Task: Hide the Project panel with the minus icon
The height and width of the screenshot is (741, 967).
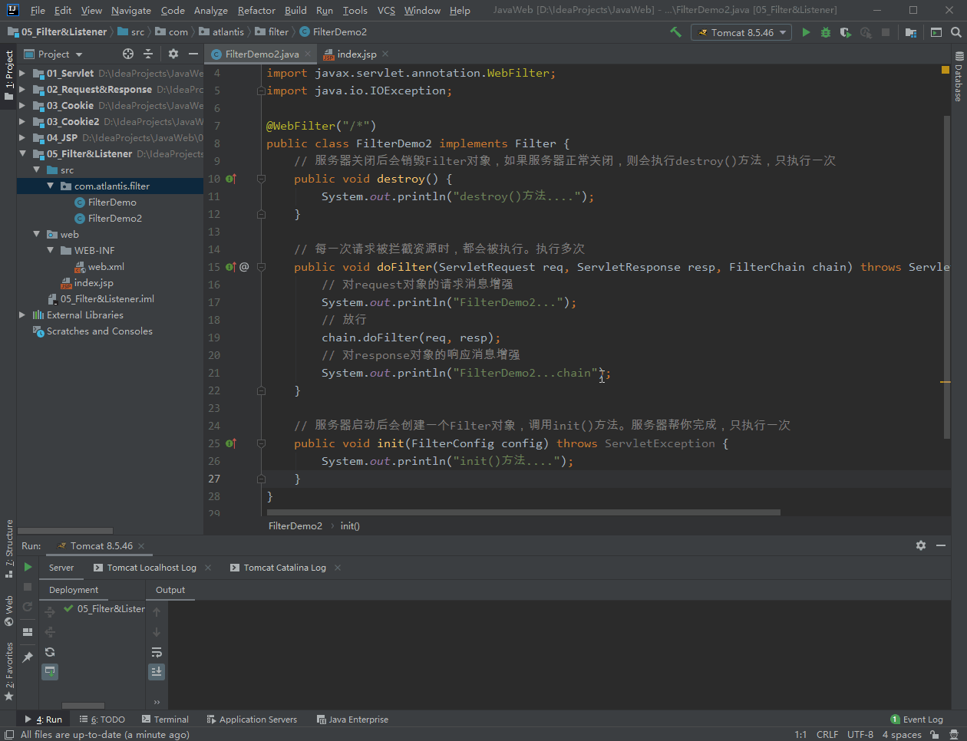Action: click(193, 54)
